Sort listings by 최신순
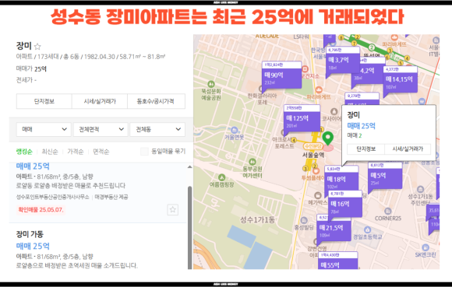 (50, 152)
